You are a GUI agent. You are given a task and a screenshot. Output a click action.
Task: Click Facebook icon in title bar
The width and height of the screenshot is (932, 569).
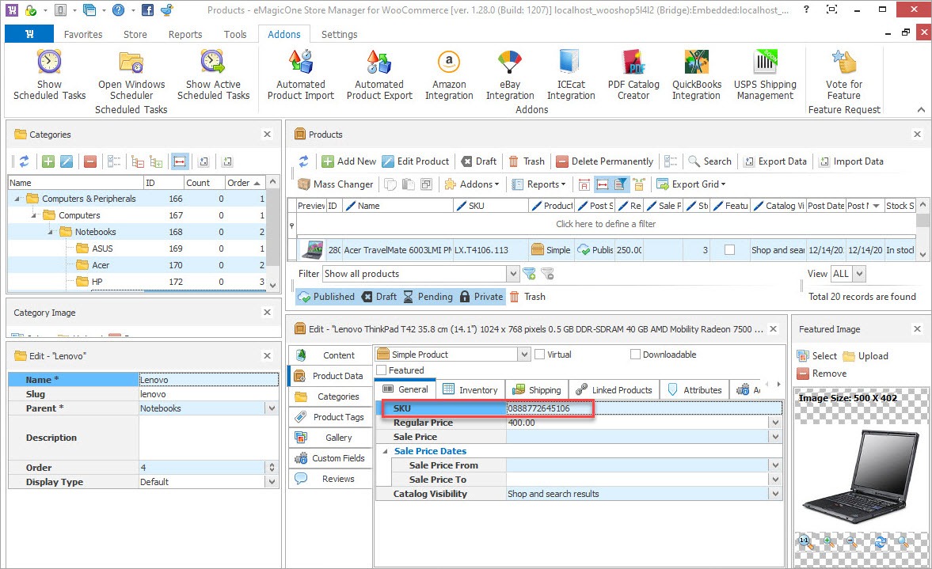click(x=147, y=10)
